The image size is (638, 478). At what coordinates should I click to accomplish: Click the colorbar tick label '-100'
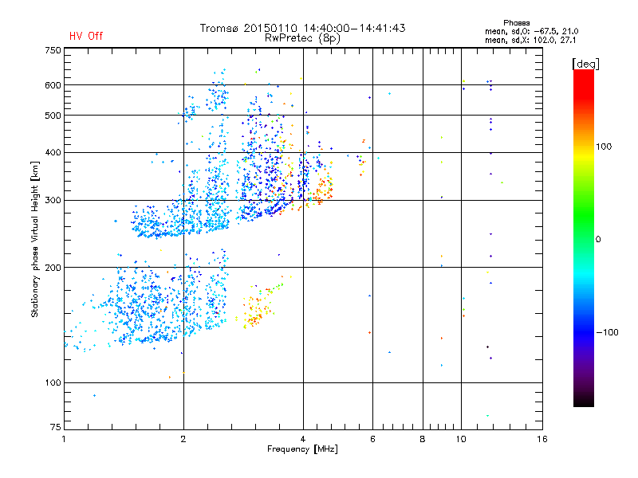[607, 332]
